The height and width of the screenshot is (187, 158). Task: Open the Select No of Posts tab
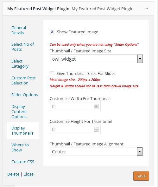[x=23, y=47]
